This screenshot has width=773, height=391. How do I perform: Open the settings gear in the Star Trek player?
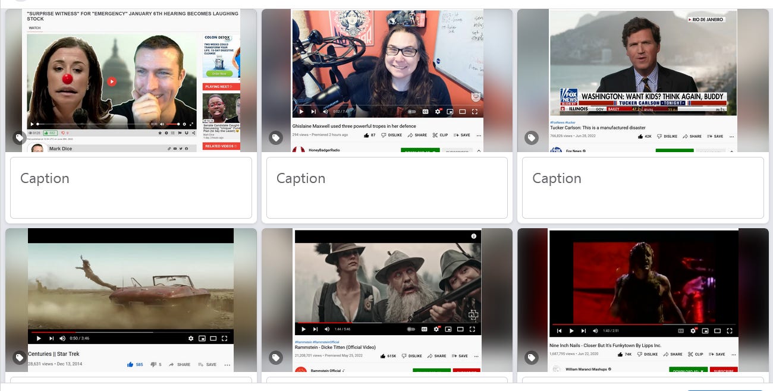pyautogui.click(x=191, y=338)
